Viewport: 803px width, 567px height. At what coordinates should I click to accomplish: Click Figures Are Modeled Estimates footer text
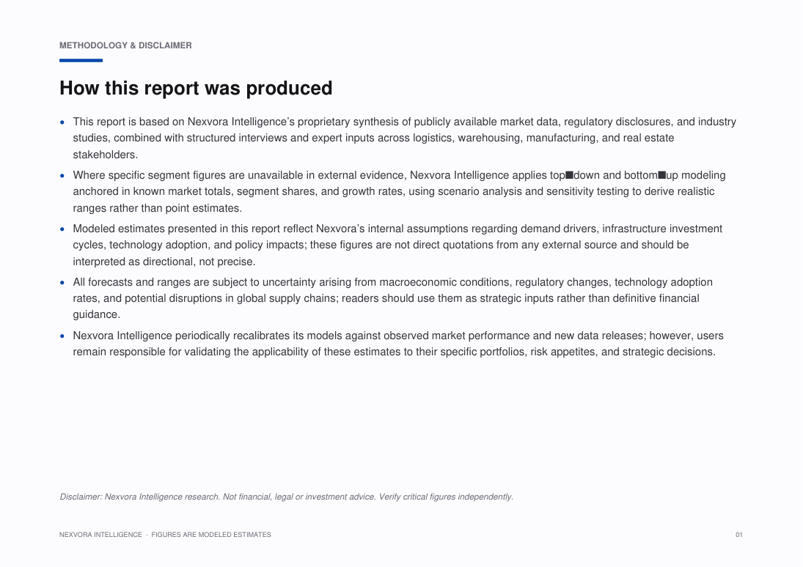pyautogui.click(x=211, y=535)
